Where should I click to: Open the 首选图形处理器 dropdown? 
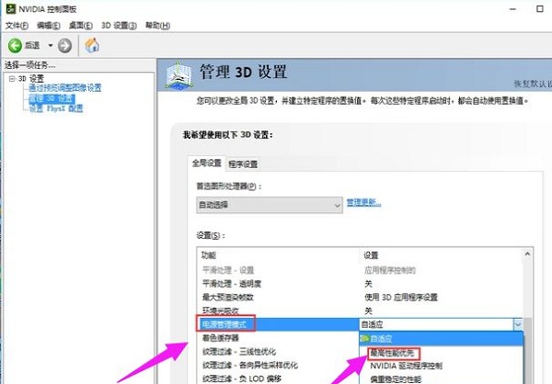tap(270, 205)
